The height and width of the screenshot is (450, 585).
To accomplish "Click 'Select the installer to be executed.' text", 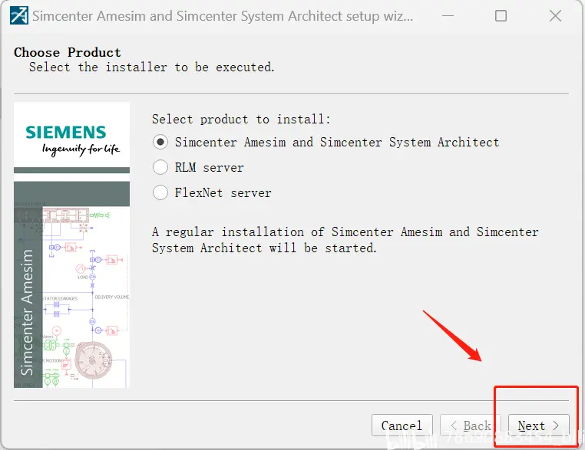I will coord(152,67).
